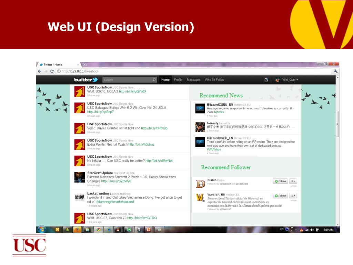Click the forresty username
The width and height of the screenshot is (353, 265).
point(212,123)
